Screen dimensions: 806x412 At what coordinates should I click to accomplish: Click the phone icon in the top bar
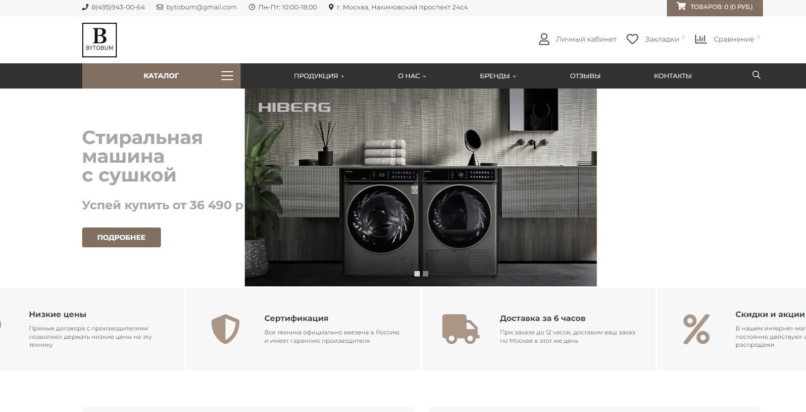coord(85,7)
